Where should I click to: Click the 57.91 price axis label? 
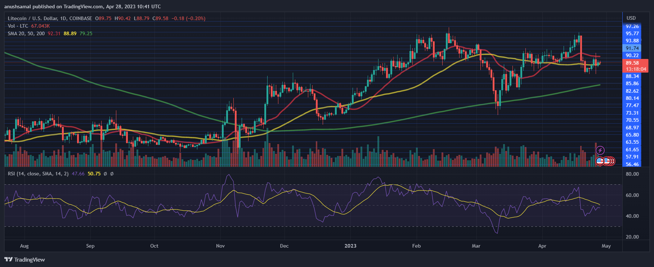(632, 157)
